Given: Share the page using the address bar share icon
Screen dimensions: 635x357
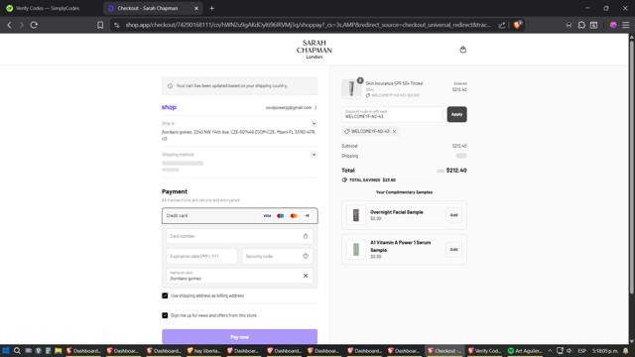Looking at the screenshot, I should (x=502, y=25).
